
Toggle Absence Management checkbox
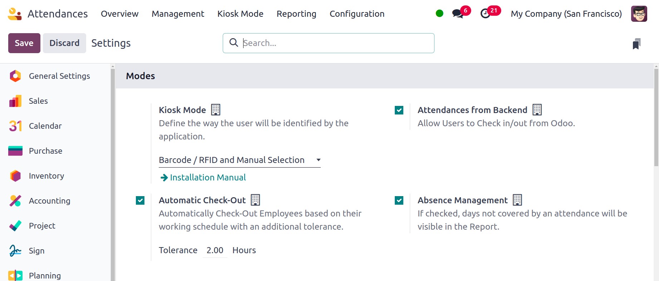399,200
